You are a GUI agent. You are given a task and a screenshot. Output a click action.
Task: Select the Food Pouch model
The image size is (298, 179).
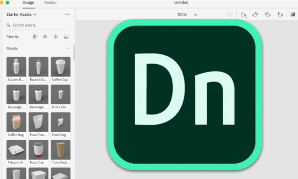[38, 124]
